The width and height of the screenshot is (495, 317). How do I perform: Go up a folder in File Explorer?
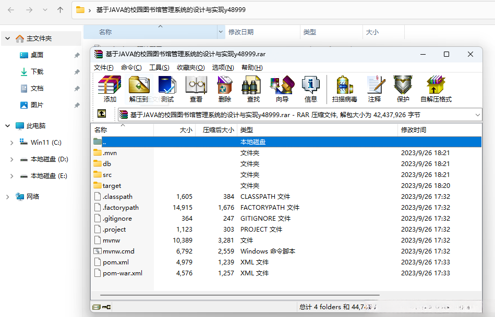click(x=60, y=10)
